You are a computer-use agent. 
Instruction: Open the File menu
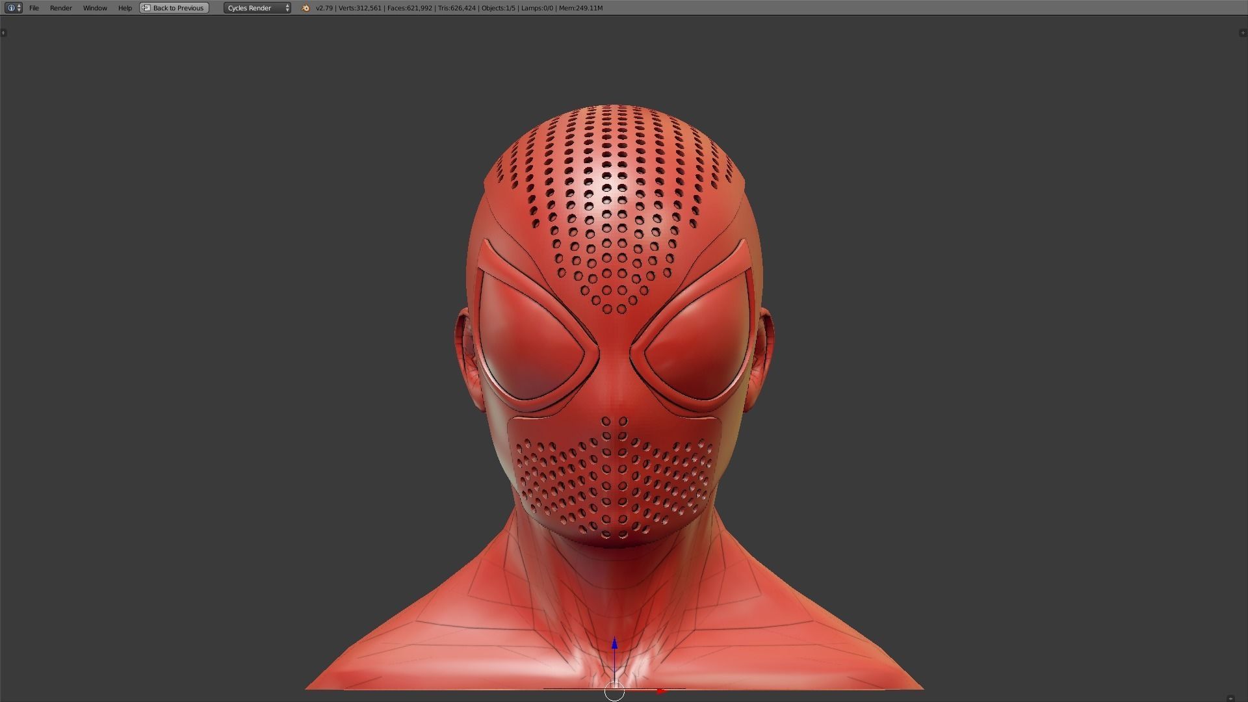[x=34, y=8]
